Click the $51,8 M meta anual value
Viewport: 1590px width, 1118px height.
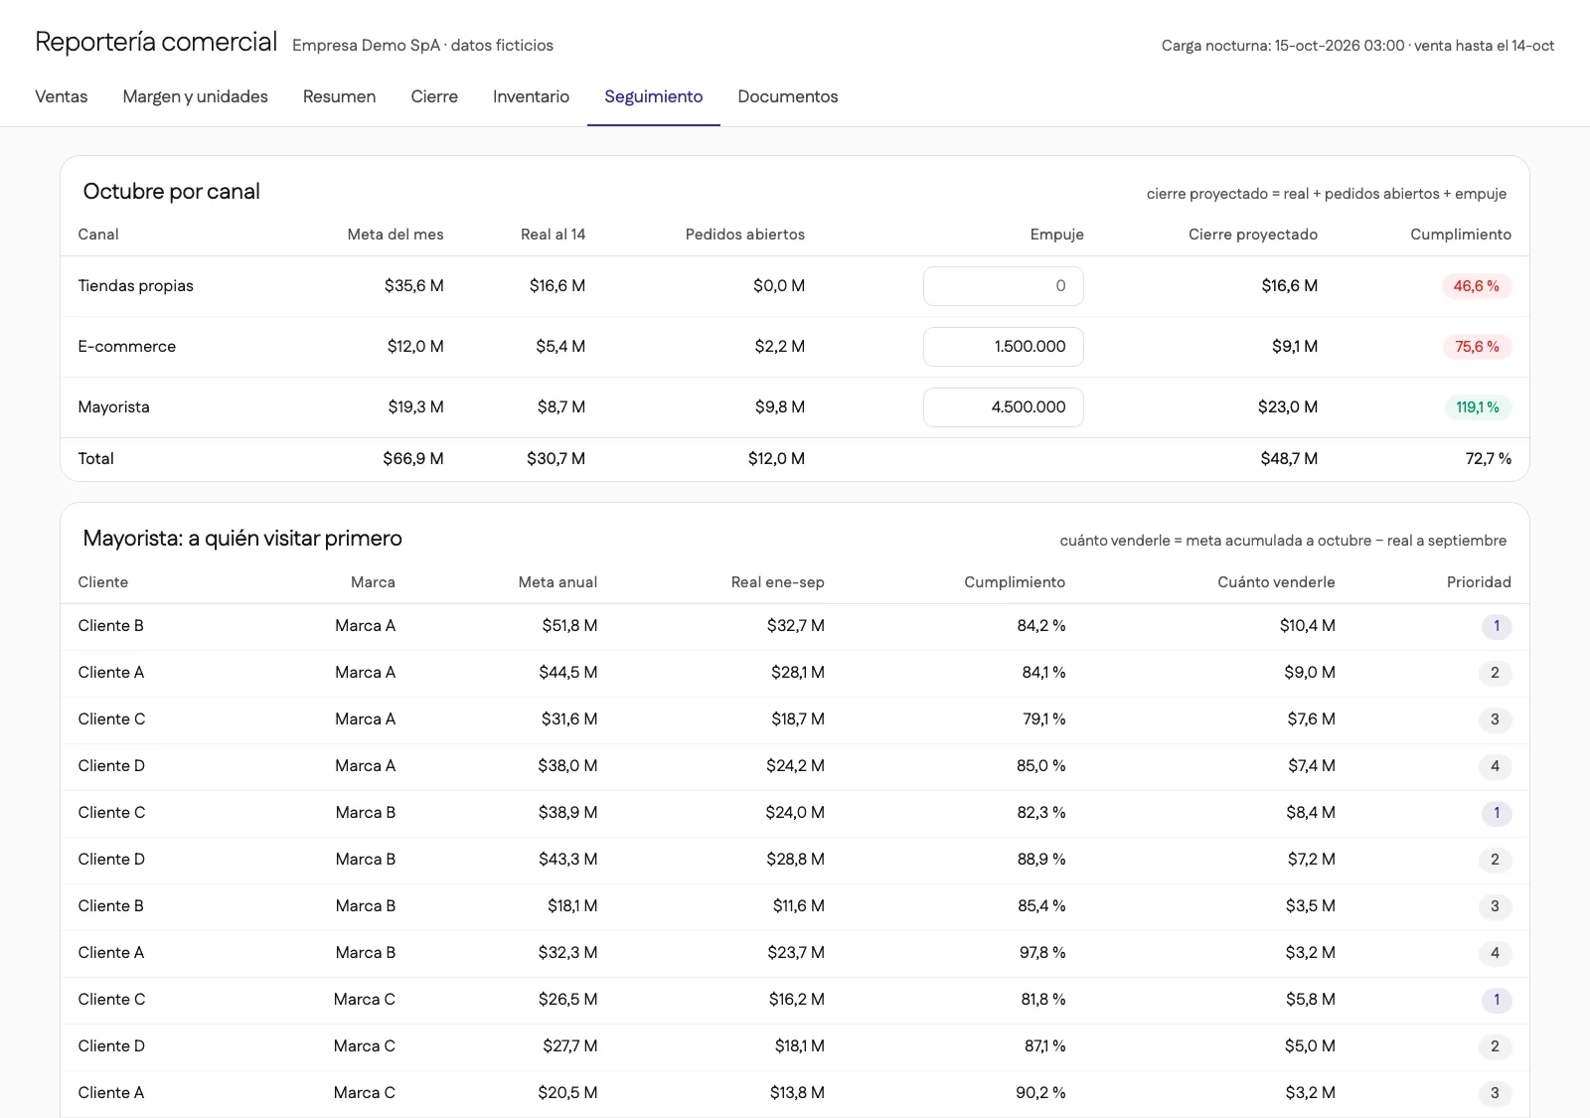[569, 626]
